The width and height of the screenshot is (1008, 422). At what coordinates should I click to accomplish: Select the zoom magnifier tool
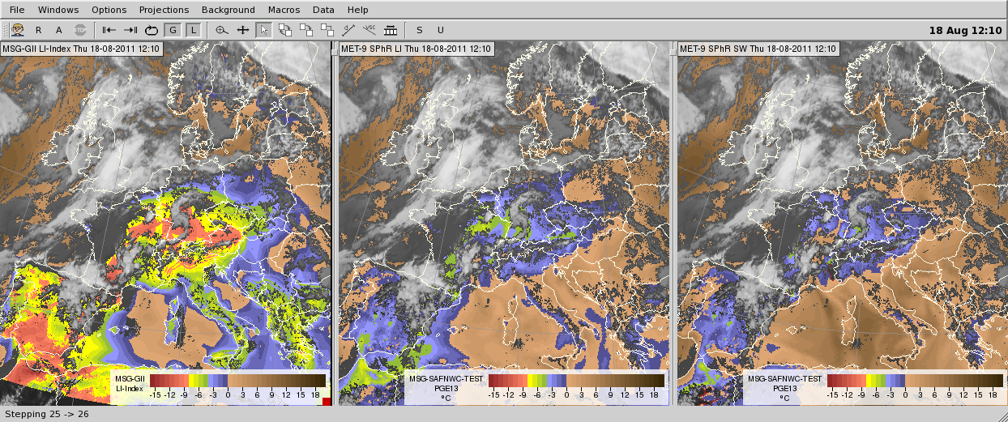(222, 30)
